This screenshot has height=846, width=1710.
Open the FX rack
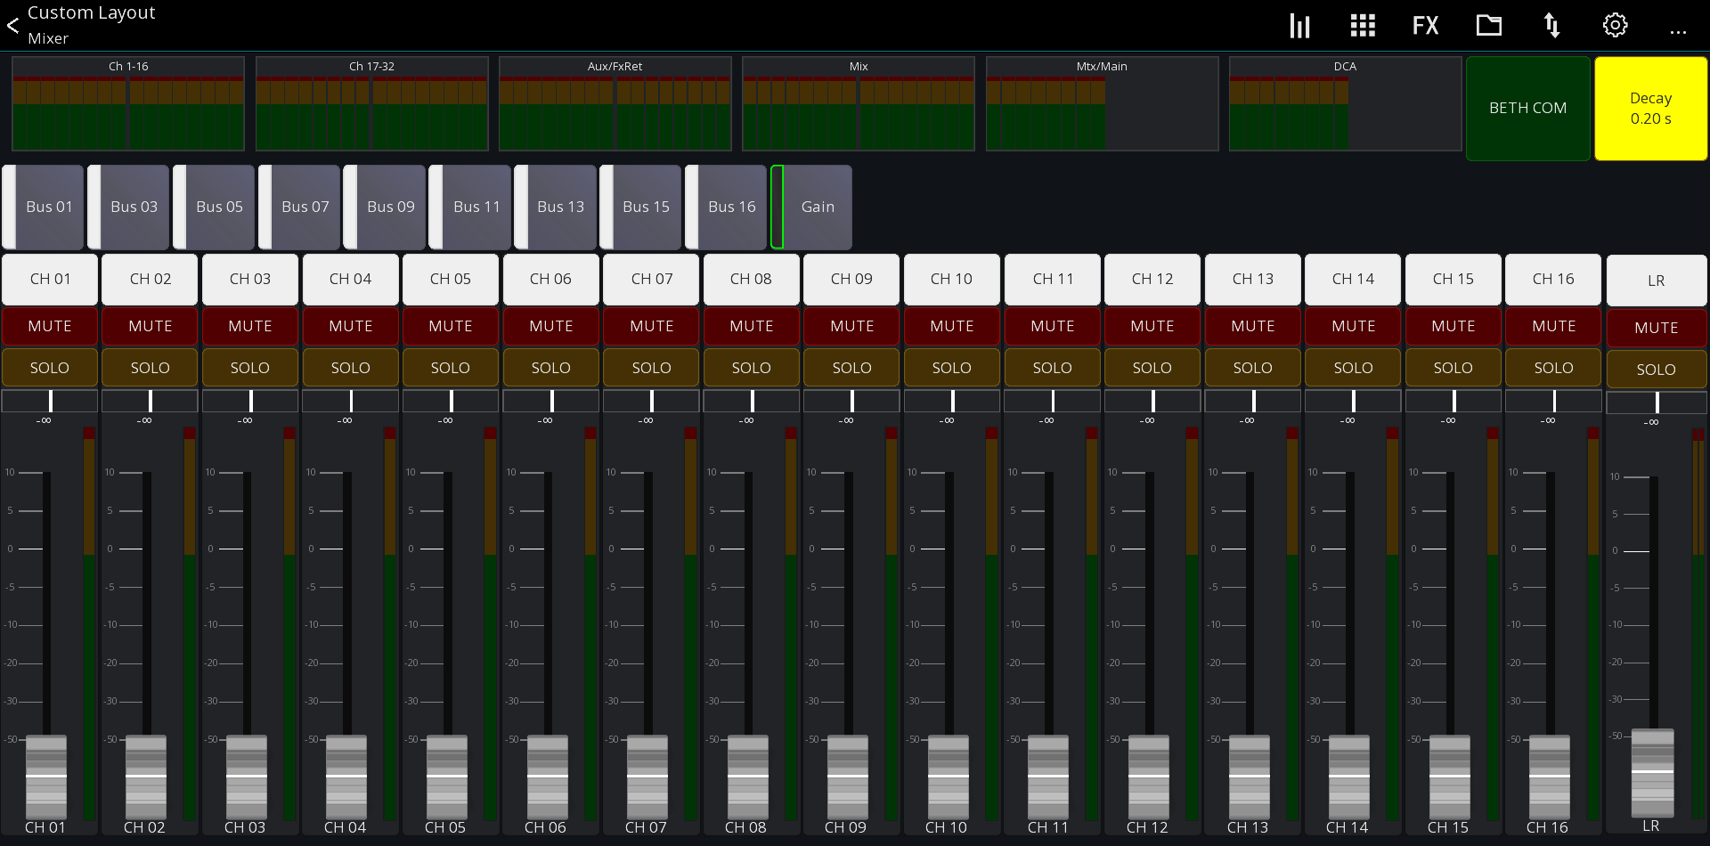[x=1424, y=25]
